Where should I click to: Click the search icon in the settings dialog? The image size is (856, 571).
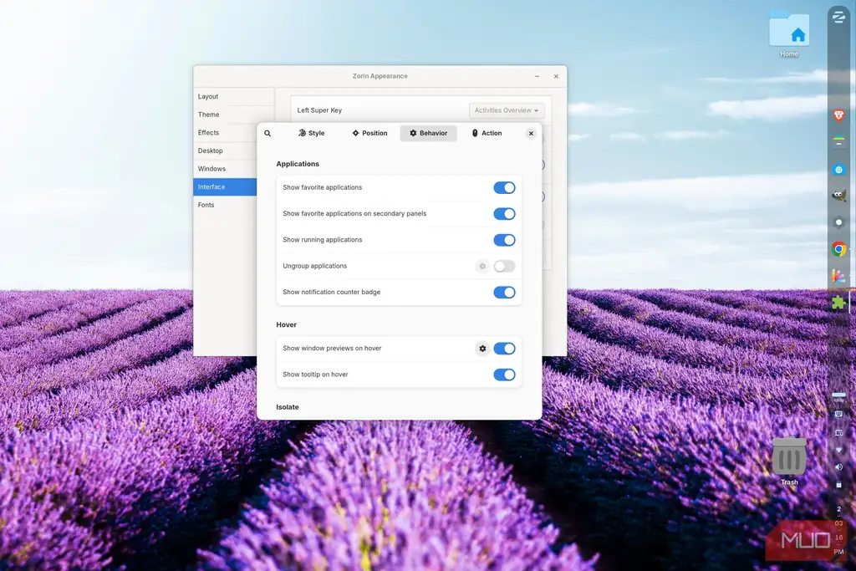coord(267,133)
